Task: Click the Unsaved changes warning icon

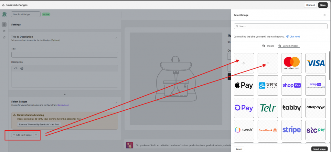Action: [x=3, y=5]
